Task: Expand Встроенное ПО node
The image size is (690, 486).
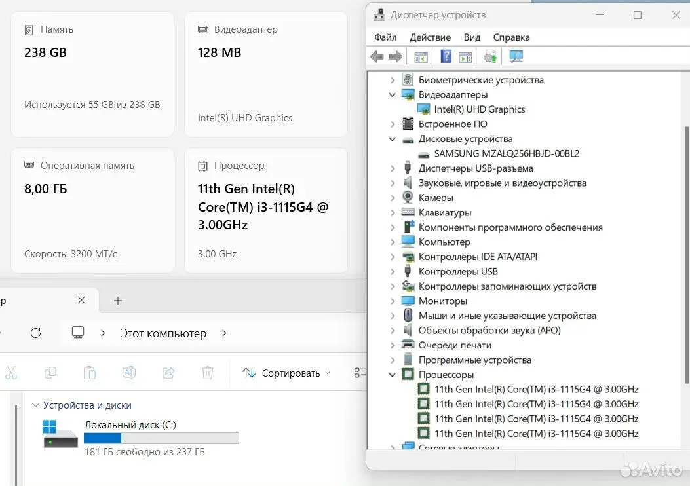Action: (x=393, y=124)
